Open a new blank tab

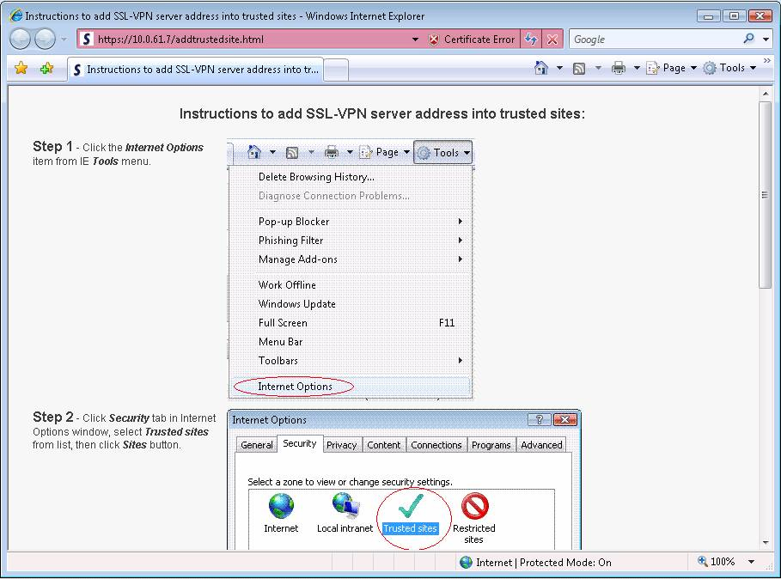click(x=337, y=70)
